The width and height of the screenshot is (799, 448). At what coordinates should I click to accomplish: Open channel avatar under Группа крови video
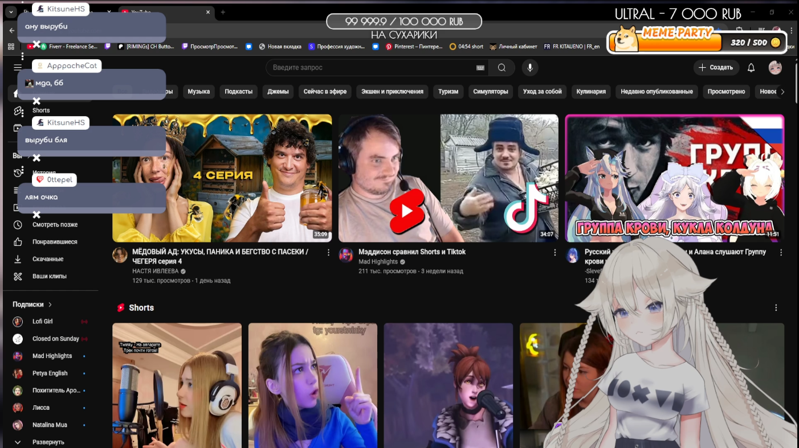point(572,255)
